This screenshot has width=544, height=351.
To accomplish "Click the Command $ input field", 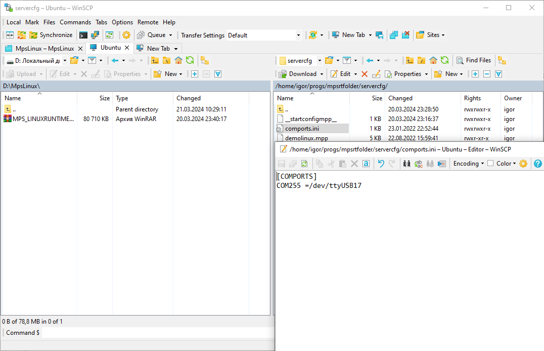I will 158,333.
